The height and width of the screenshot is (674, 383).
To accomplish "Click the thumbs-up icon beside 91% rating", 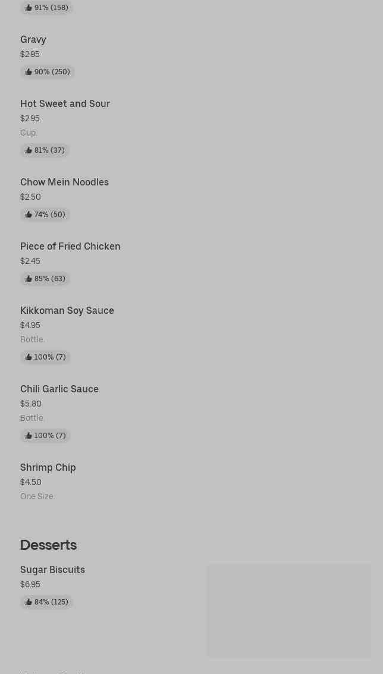I will pyautogui.click(x=29, y=8).
